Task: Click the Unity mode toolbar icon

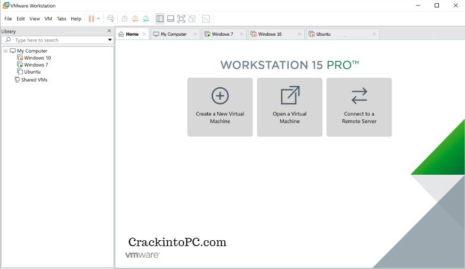Action: pos(192,19)
